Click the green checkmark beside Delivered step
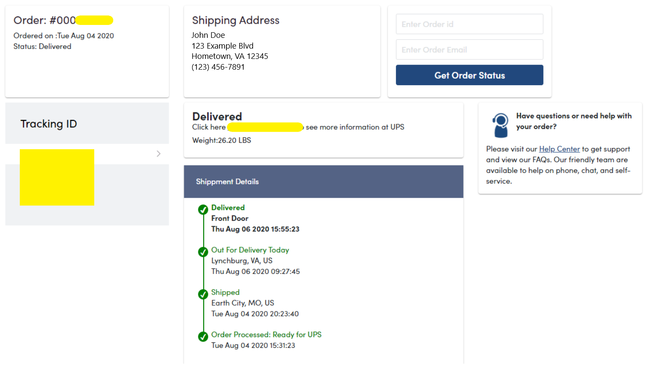Viewport: 664px width, 378px height. [x=203, y=210]
